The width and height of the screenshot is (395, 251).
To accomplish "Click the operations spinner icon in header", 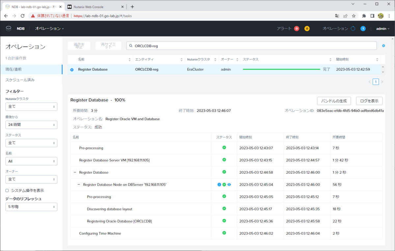I will (353, 29).
